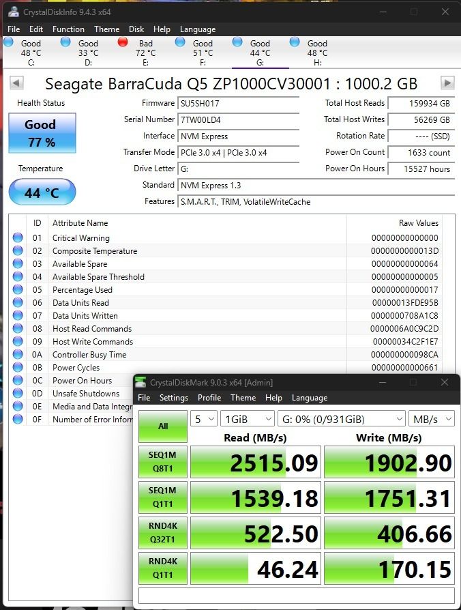
Task: Open the test count dropdown showing 5
Action: 204,419
